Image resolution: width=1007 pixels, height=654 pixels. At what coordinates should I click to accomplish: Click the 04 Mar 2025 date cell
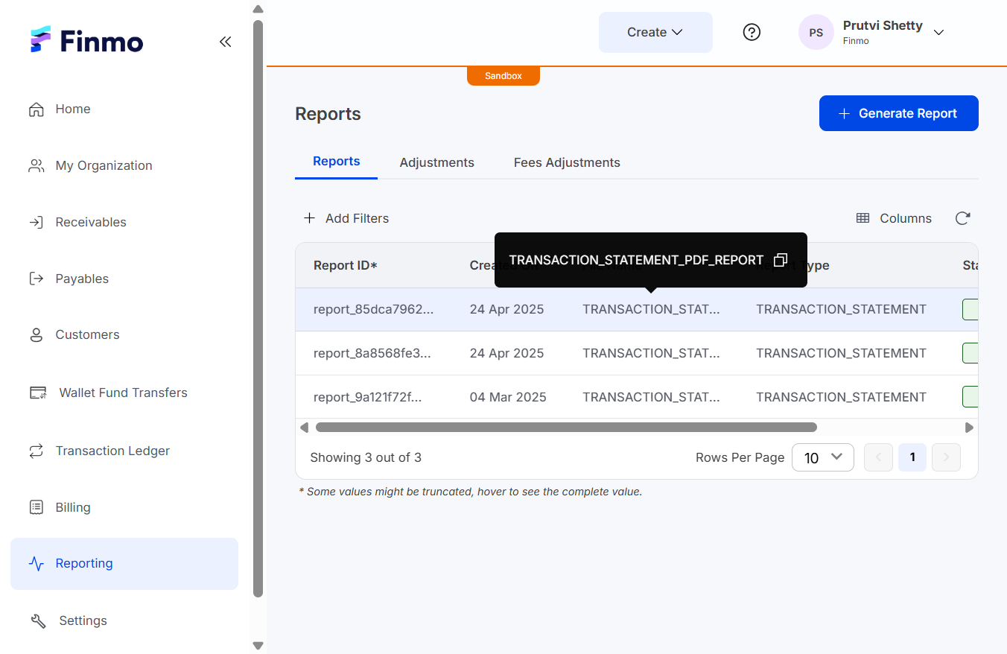[508, 397]
